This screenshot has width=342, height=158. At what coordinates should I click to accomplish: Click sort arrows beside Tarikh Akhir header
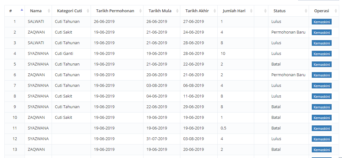coord(215,11)
